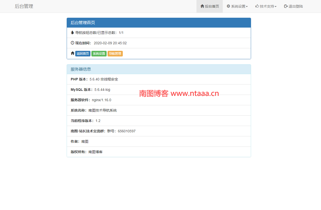Click the thumbs-up icon beside 技术支持
This screenshot has height=210, width=321.
click(257, 6)
